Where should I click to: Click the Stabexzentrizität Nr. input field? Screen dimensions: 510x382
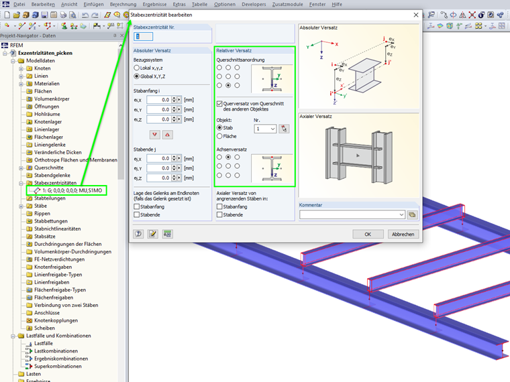(143, 36)
